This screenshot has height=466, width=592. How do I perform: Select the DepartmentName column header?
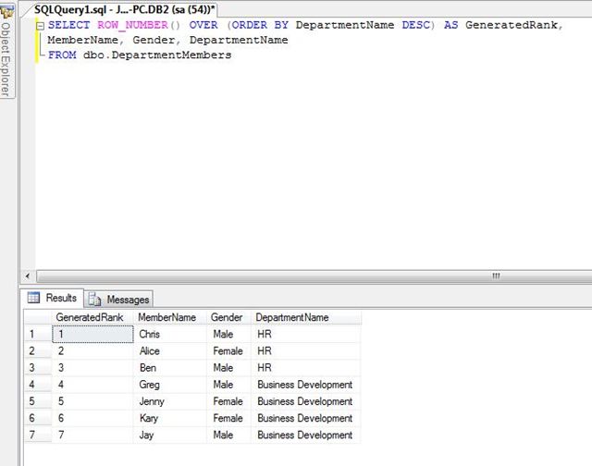point(292,317)
